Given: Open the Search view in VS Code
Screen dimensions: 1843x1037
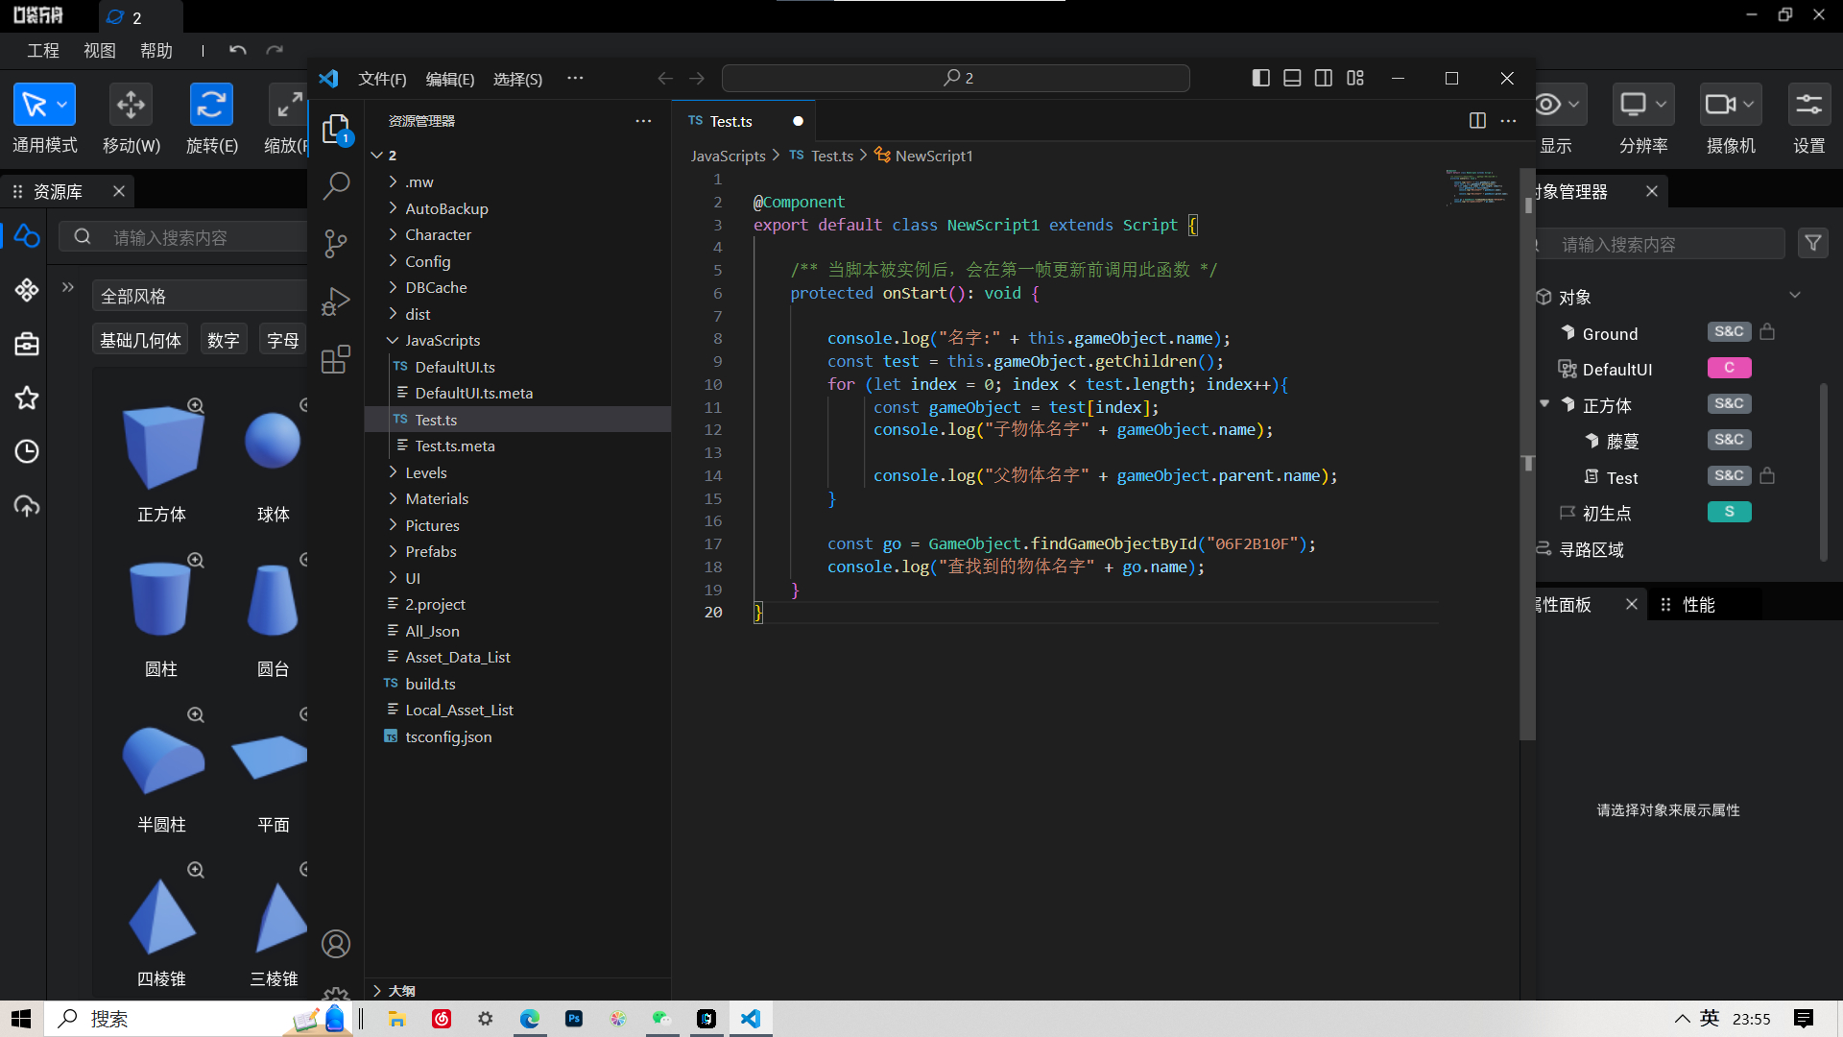Looking at the screenshot, I should [335, 185].
